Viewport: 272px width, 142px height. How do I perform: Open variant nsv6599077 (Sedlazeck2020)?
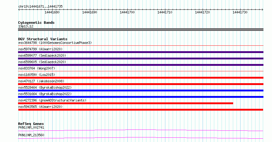click(42, 55)
